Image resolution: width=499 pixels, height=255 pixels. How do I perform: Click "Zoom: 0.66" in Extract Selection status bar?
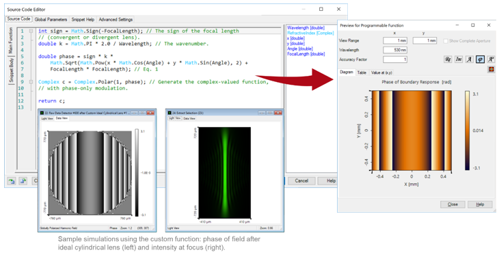click(267, 228)
